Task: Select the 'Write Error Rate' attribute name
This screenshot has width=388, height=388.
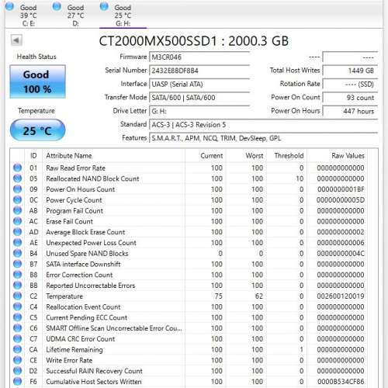Action: [69, 360]
